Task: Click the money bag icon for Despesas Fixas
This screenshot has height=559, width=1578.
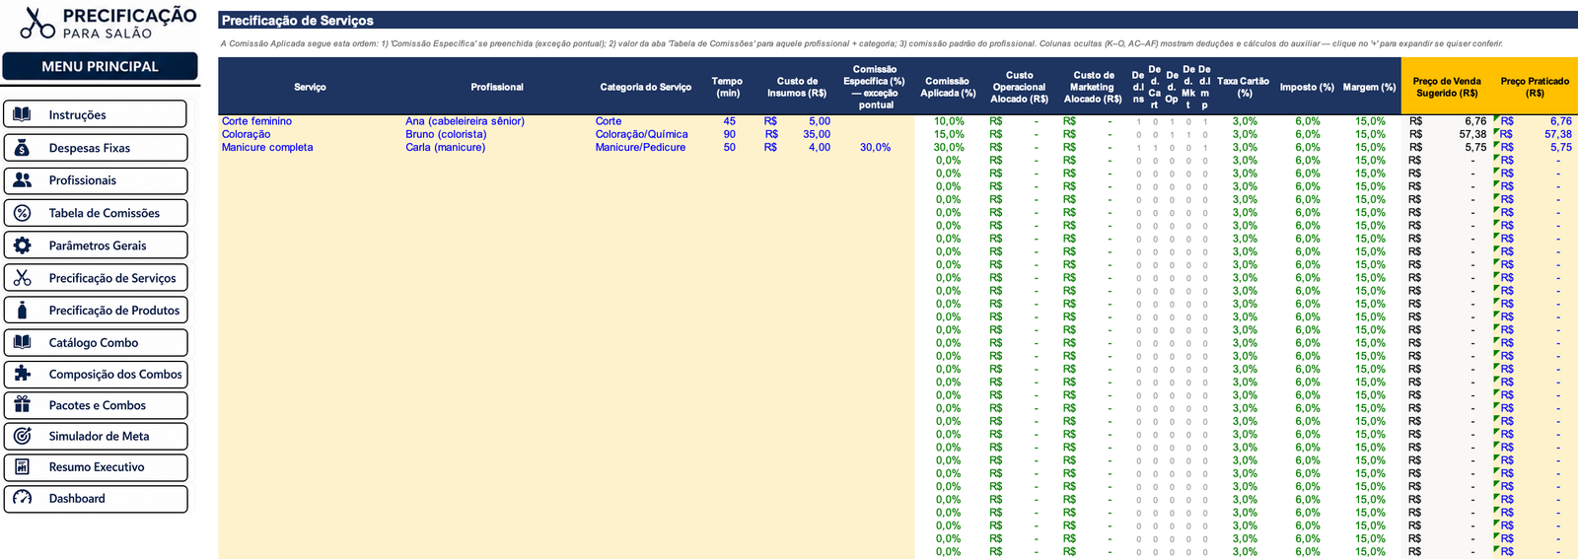Action: pos(23,148)
